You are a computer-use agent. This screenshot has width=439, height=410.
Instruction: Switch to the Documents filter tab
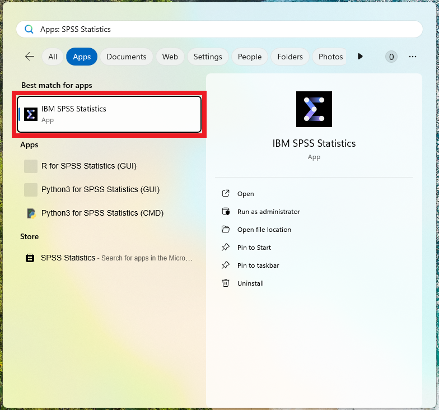pyautogui.click(x=127, y=57)
